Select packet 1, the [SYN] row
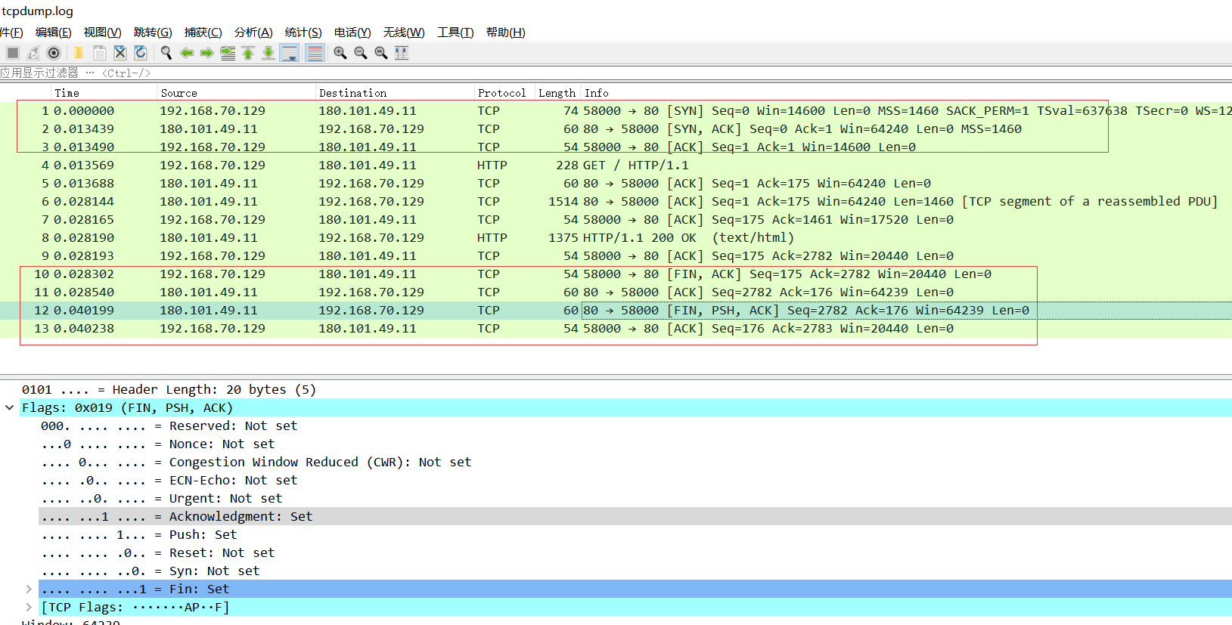 click(616, 111)
